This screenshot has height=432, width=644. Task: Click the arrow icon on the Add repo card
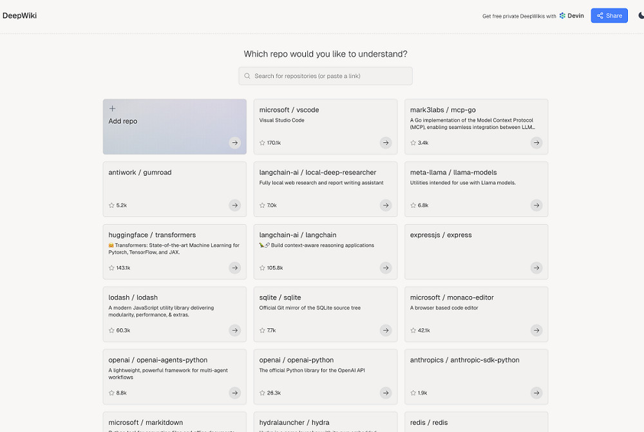coord(235,143)
